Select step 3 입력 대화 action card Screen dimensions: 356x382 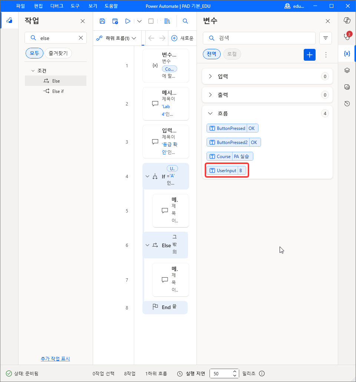pos(166,142)
